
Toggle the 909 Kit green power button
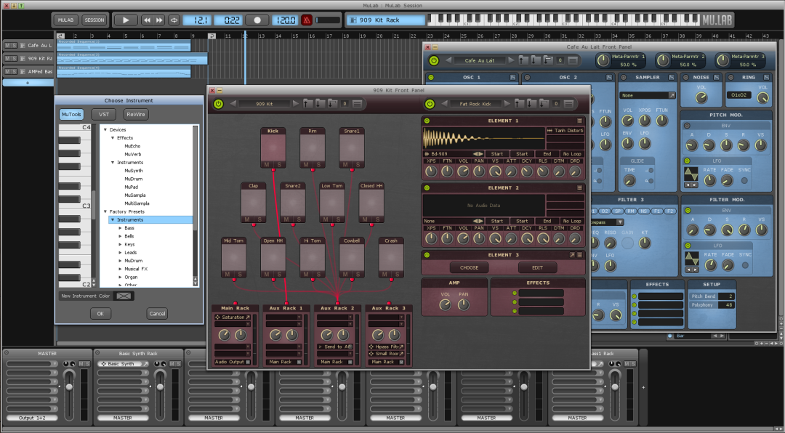tap(218, 104)
